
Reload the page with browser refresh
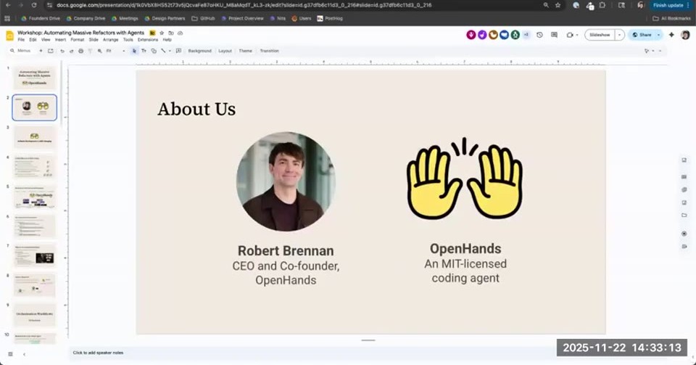pos(34,5)
